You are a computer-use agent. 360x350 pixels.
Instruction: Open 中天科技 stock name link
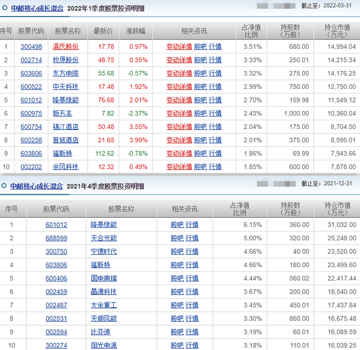tap(66, 87)
